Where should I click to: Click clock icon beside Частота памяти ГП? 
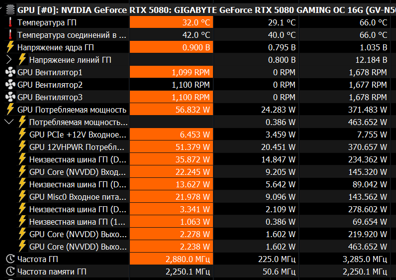coord(10,271)
